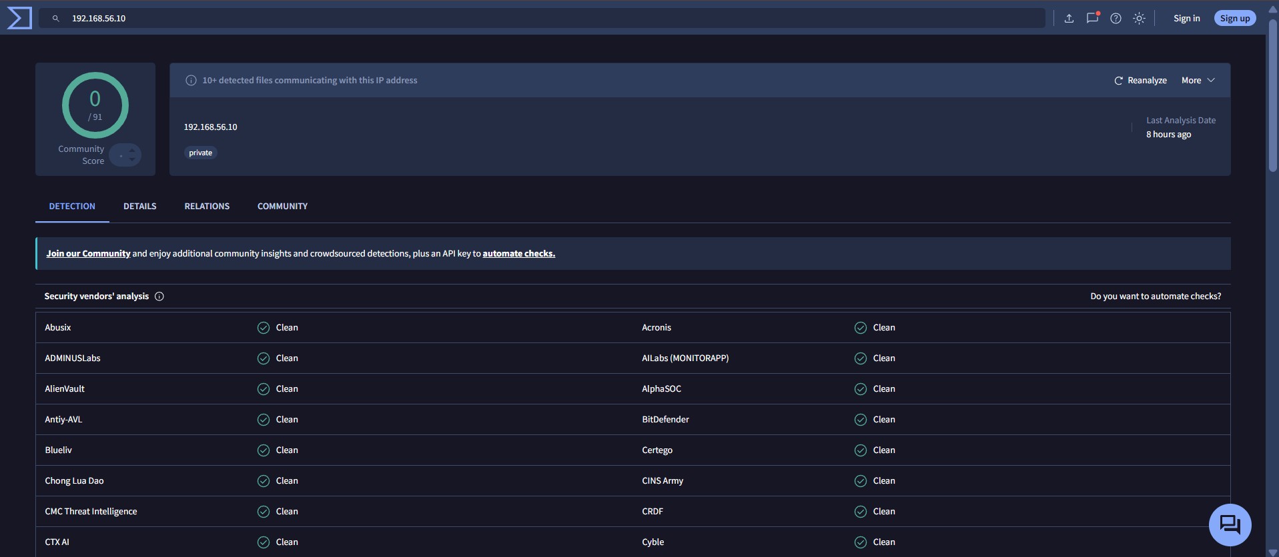The image size is (1279, 557).
Task: Click the private tag chip
Action: point(200,153)
